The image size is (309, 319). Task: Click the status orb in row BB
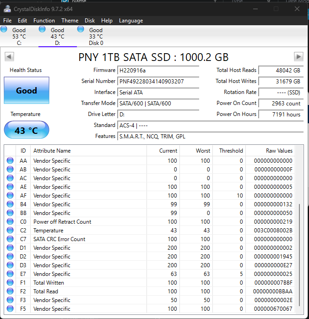click(x=10, y=213)
